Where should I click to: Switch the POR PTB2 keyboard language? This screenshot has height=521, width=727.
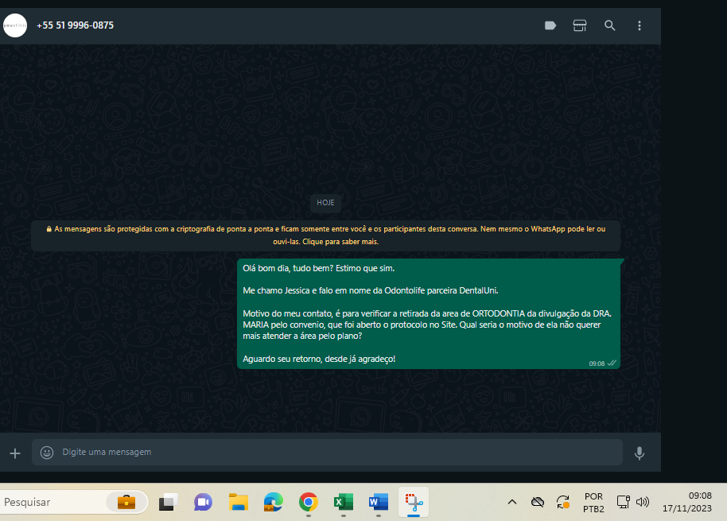pos(593,502)
